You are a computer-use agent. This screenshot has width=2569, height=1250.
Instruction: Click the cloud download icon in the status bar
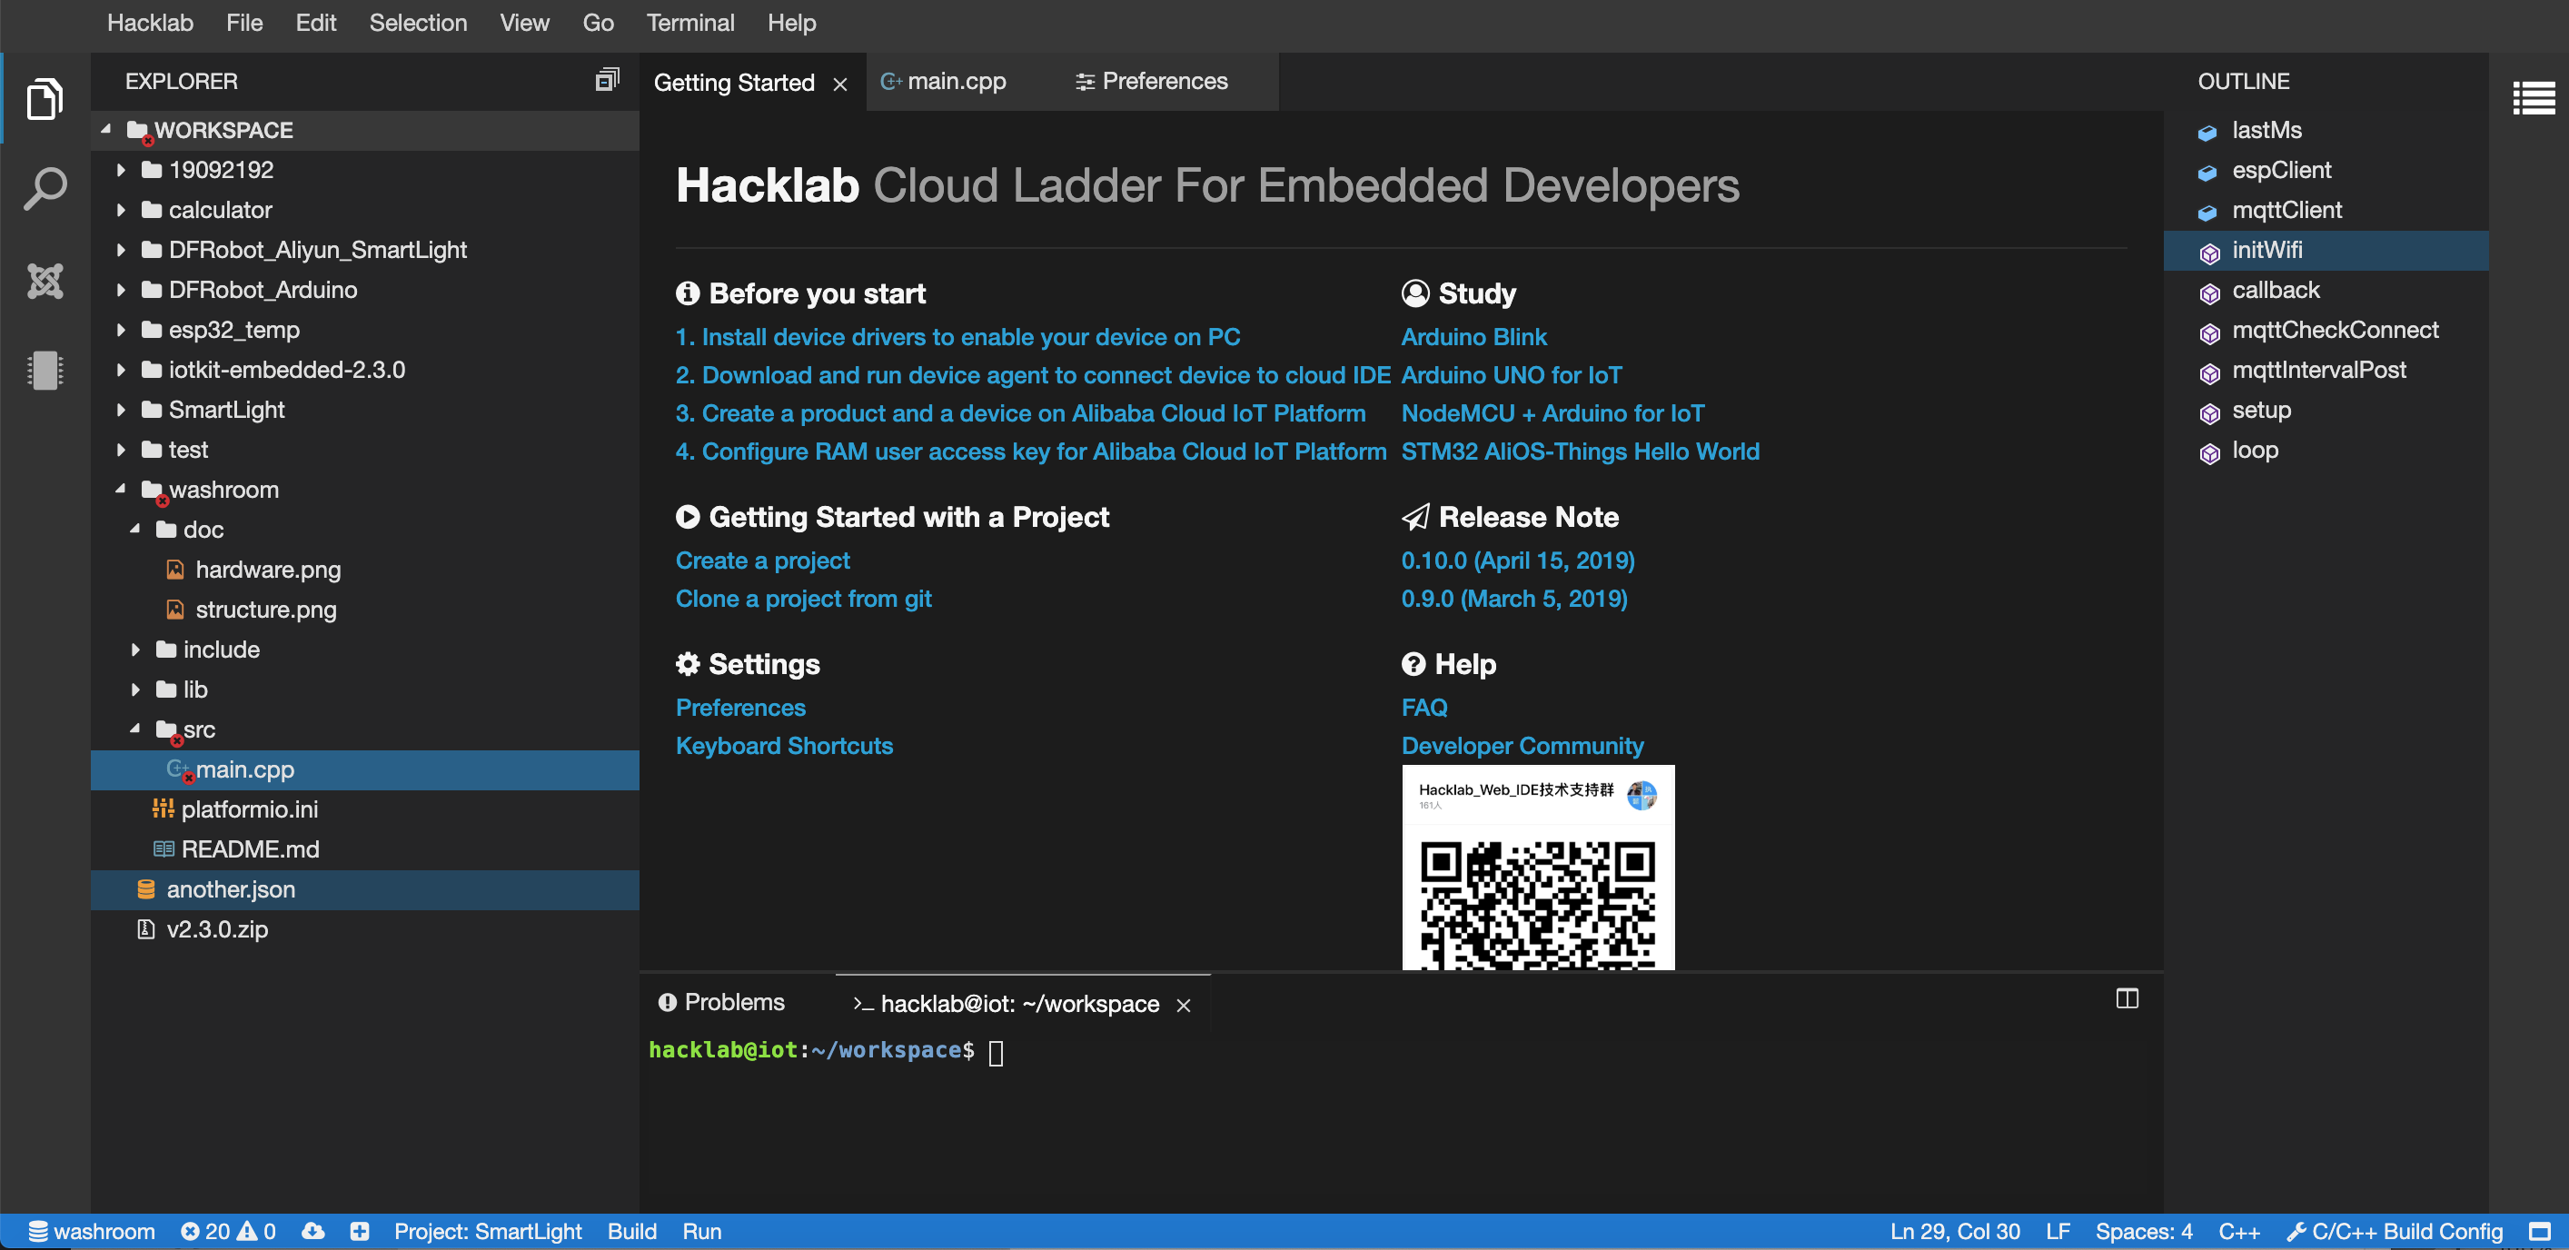click(313, 1231)
